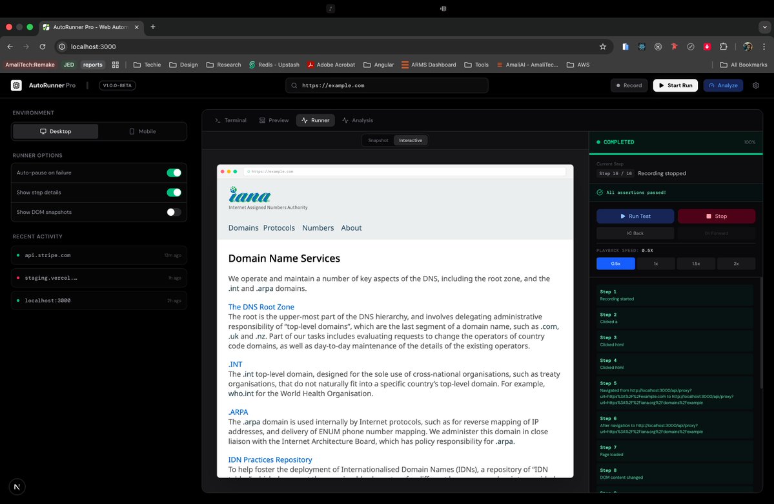
Task: Open the Analyze panel via its header icon
Action: click(x=712, y=85)
